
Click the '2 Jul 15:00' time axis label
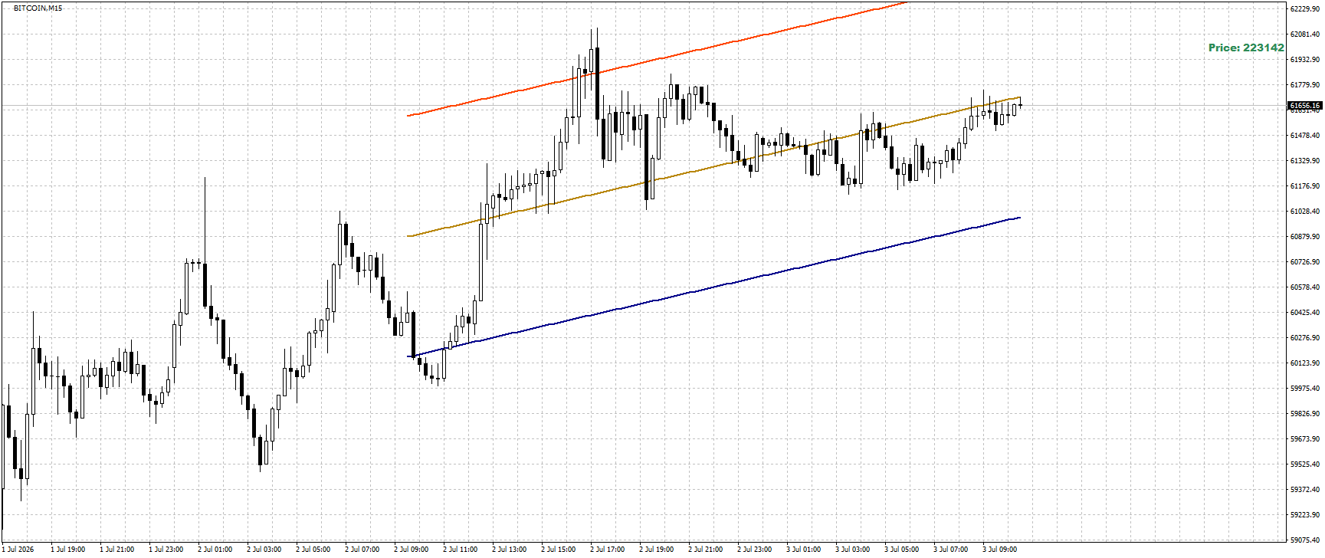point(558,550)
